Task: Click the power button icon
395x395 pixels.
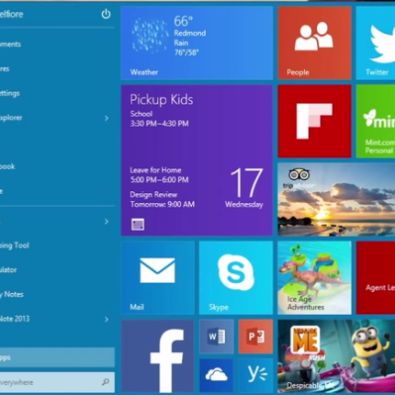Action: pos(106,14)
